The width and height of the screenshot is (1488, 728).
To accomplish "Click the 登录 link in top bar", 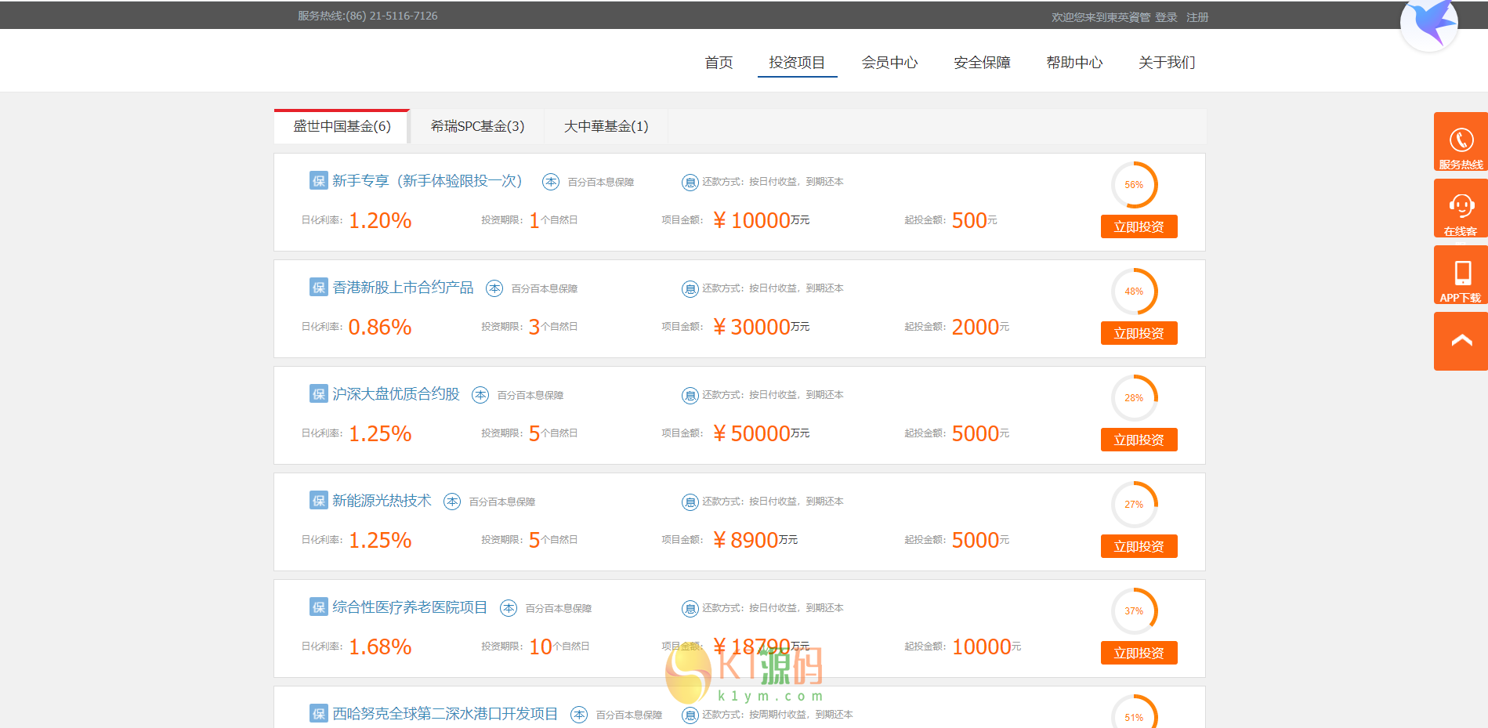I will click(x=1166, y=17).
